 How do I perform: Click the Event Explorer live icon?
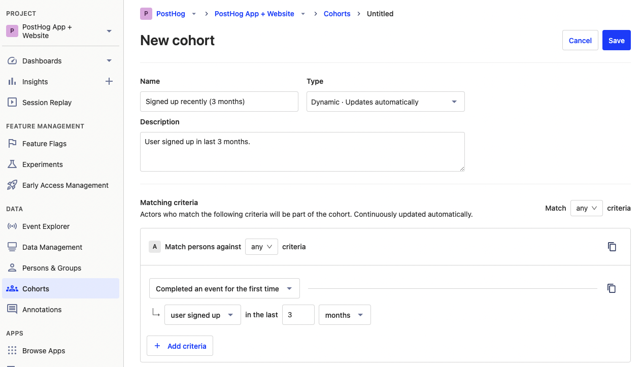[12, 226]
